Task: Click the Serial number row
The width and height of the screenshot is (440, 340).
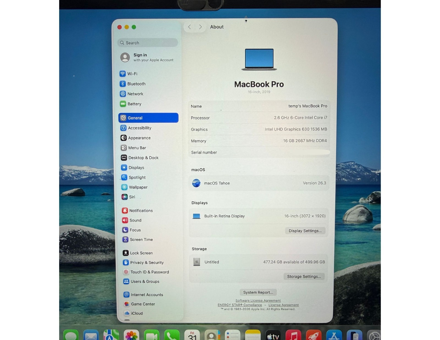Action: coord(259,152)
